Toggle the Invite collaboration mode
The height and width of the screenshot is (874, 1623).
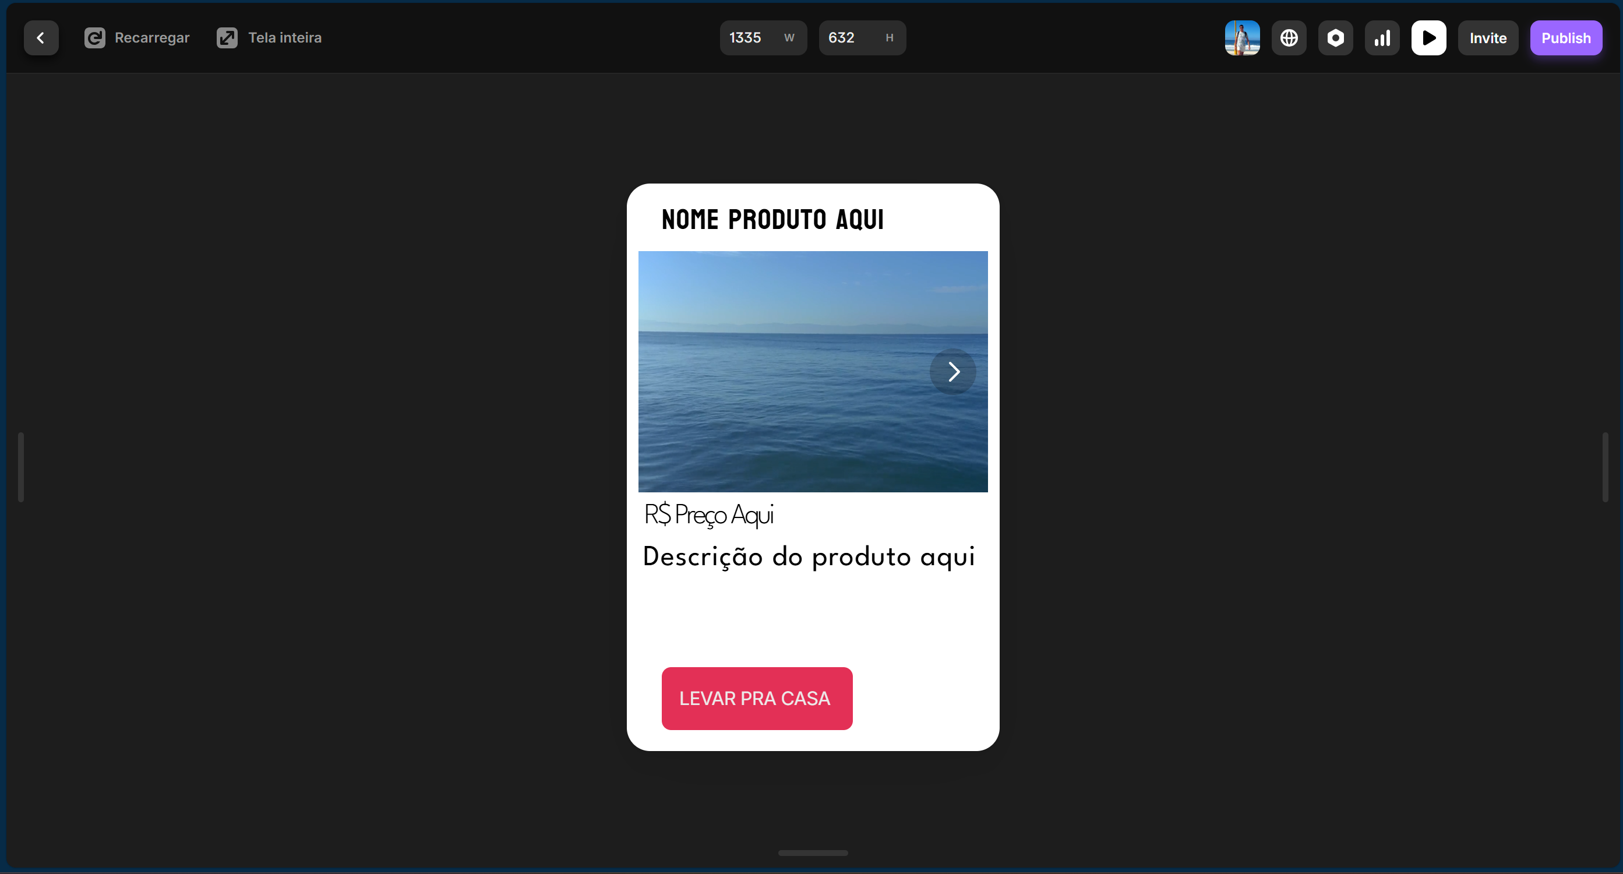(1490, 37)
